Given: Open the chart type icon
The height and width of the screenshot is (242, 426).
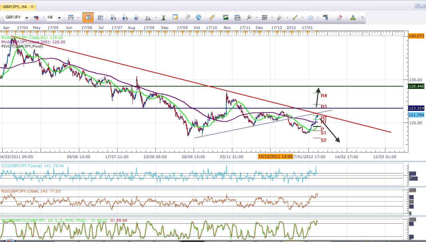Looking at the screenshot, I should (71, 18).
